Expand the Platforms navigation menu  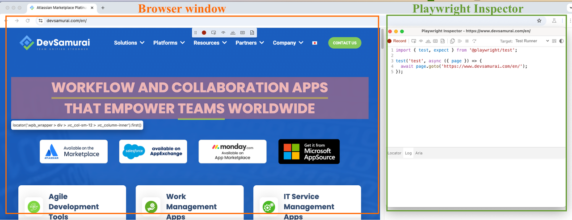(x=169, y=43)
